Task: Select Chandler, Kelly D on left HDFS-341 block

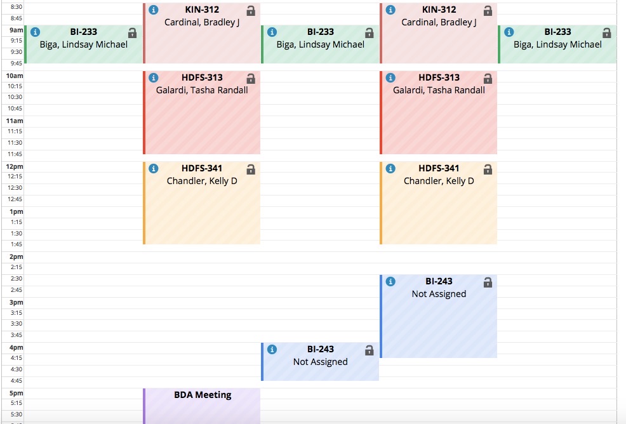Action: [202, 181]
